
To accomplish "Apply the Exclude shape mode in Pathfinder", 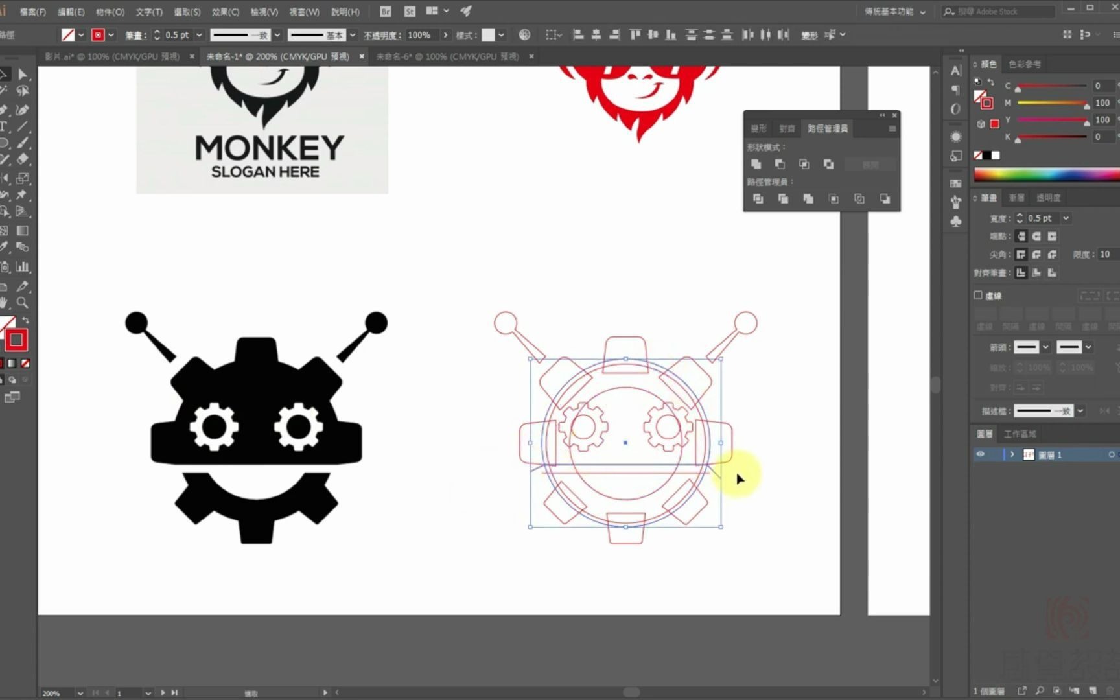I will click(828, 164).
